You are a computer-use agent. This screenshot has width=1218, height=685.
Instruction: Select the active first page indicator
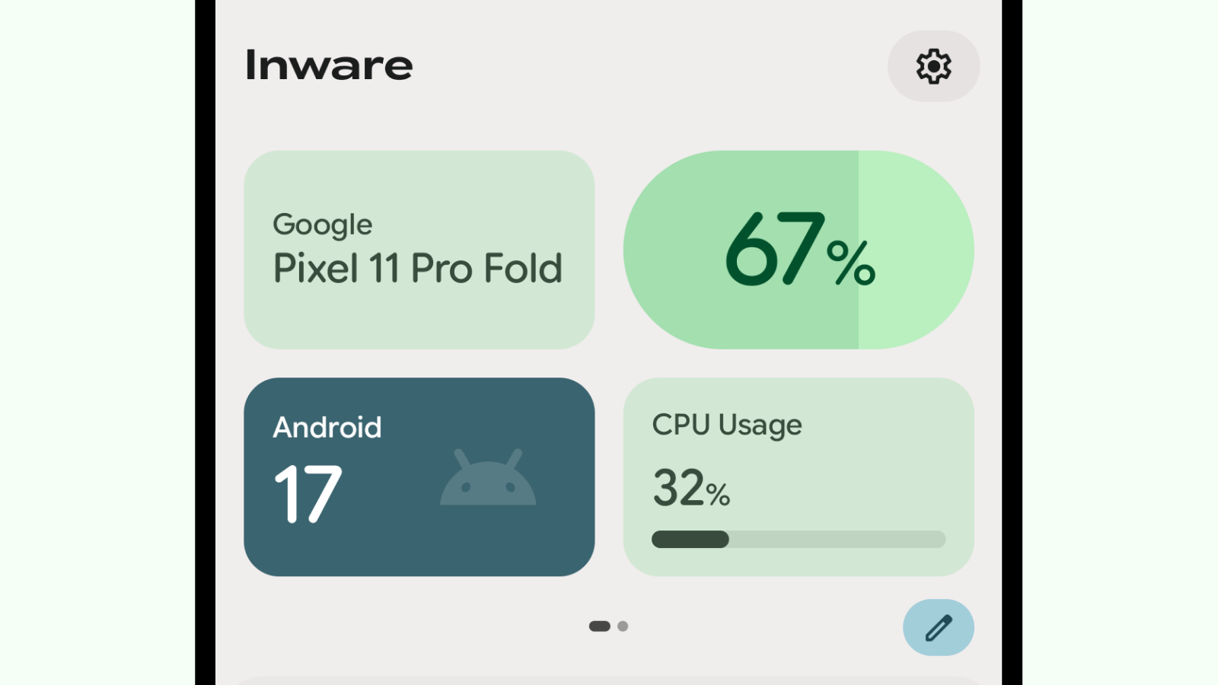(600, 626)
